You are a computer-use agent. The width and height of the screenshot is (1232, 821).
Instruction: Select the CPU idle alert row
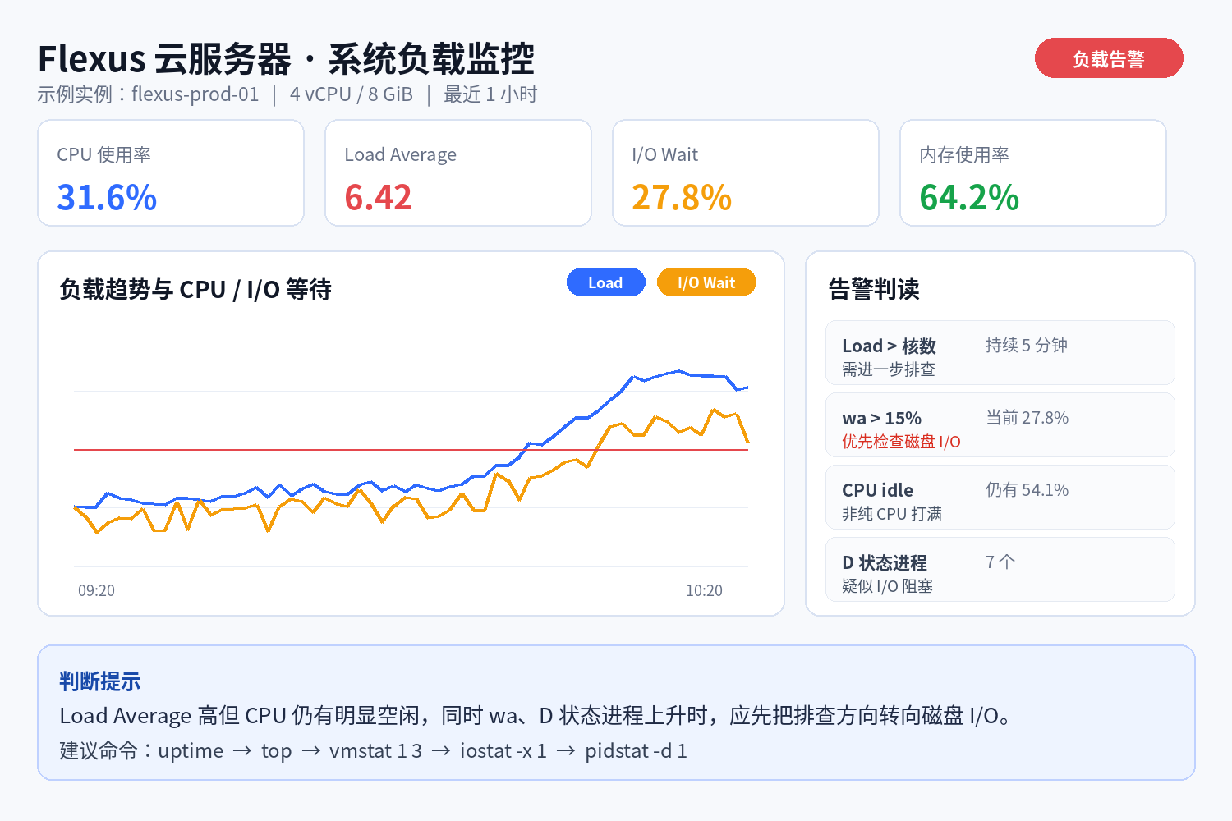click(x=1000, y=498)
